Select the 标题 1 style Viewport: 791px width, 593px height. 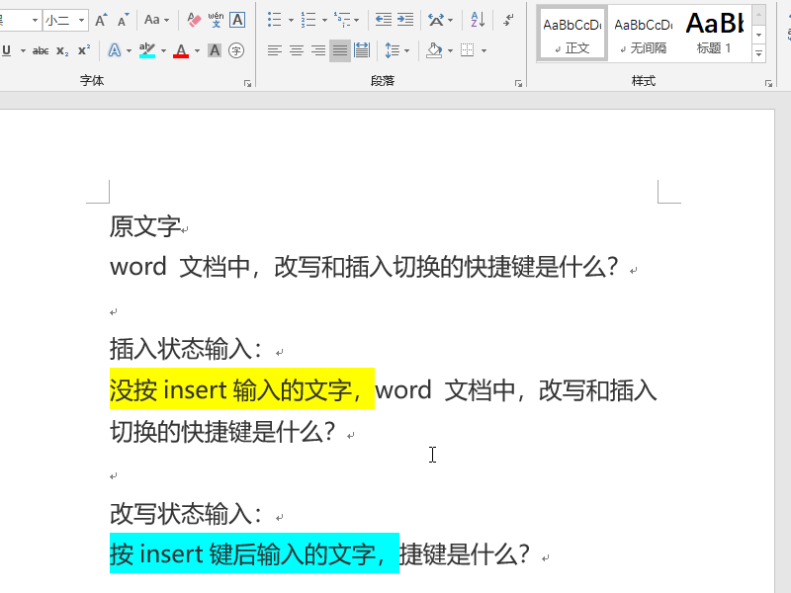[714, 34]
